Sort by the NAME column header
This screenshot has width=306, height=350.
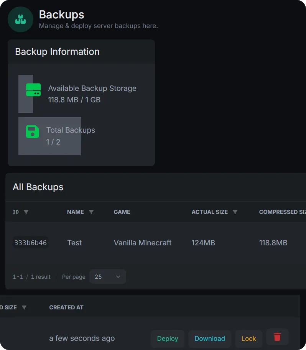coord(76,212)
